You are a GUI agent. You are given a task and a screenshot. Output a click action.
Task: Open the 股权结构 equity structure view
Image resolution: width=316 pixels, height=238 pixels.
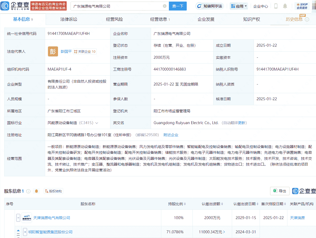[53, 191]
